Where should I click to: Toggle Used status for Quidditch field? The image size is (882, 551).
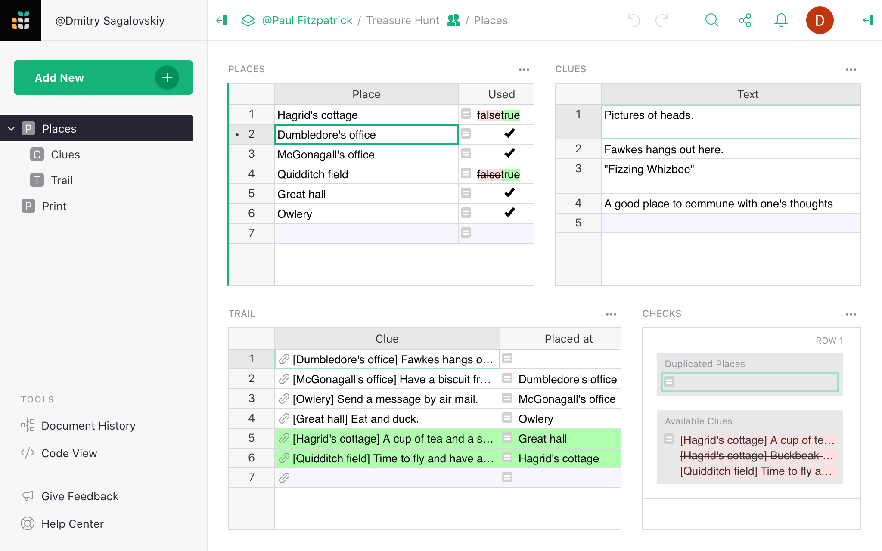498,174
